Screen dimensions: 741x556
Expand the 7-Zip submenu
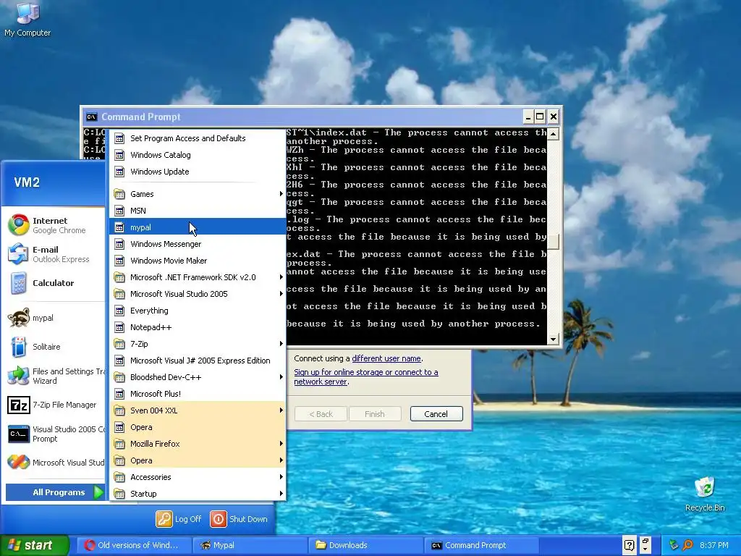(198, 344)
